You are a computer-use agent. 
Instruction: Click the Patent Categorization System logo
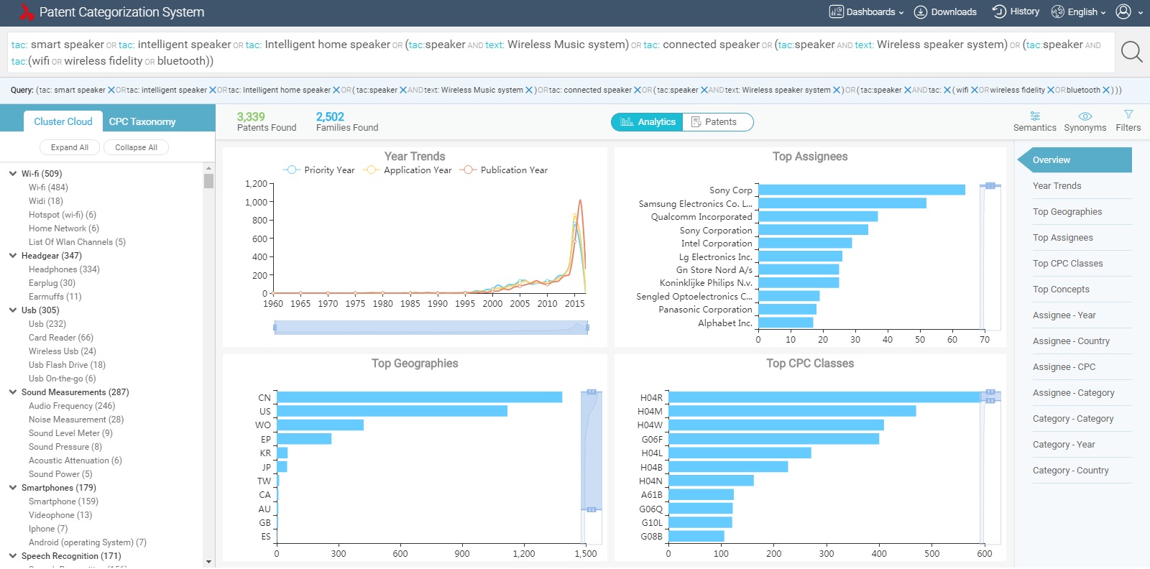(27, 12)
